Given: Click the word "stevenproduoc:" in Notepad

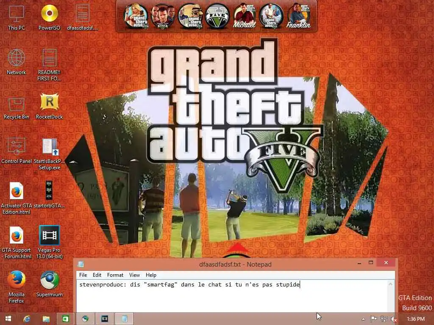Looking at the screenshot, I should (103, 284).
